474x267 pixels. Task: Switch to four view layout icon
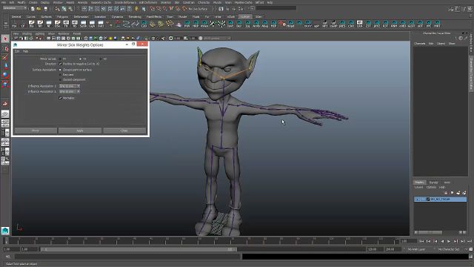tap(5, 123)
